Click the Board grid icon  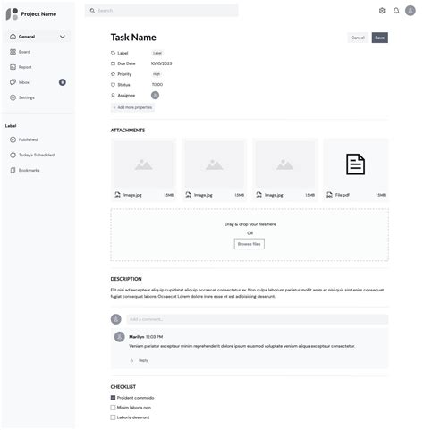(x=13, y=52)
